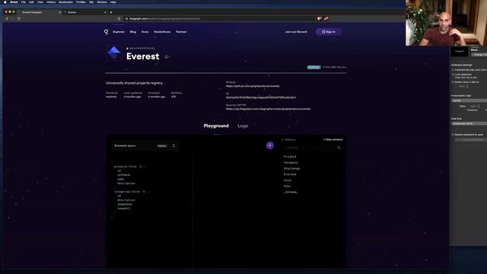Click the Delay stepper in side panel
Viewport: 487px width, 274px height.
pos(479,107)
